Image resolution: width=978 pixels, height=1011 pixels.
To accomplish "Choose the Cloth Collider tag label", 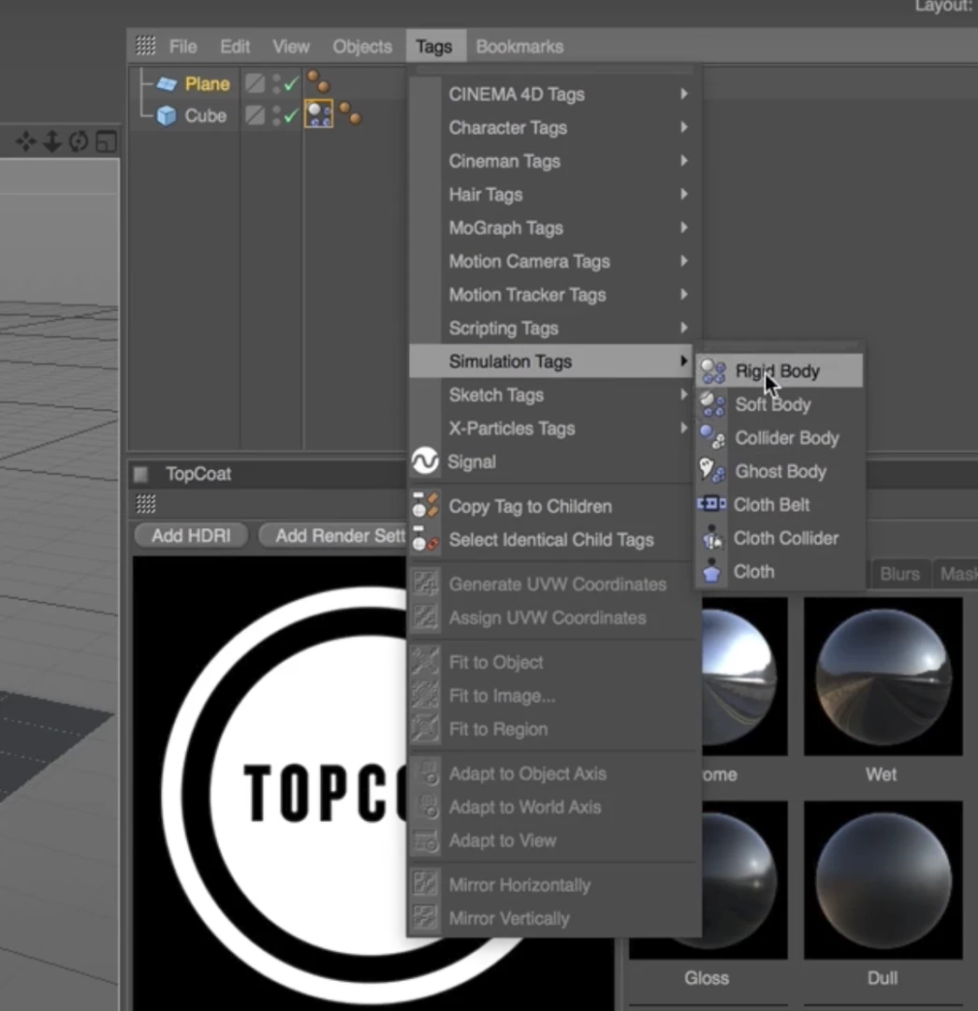I will pyautogui.click(x=786, y=538).
